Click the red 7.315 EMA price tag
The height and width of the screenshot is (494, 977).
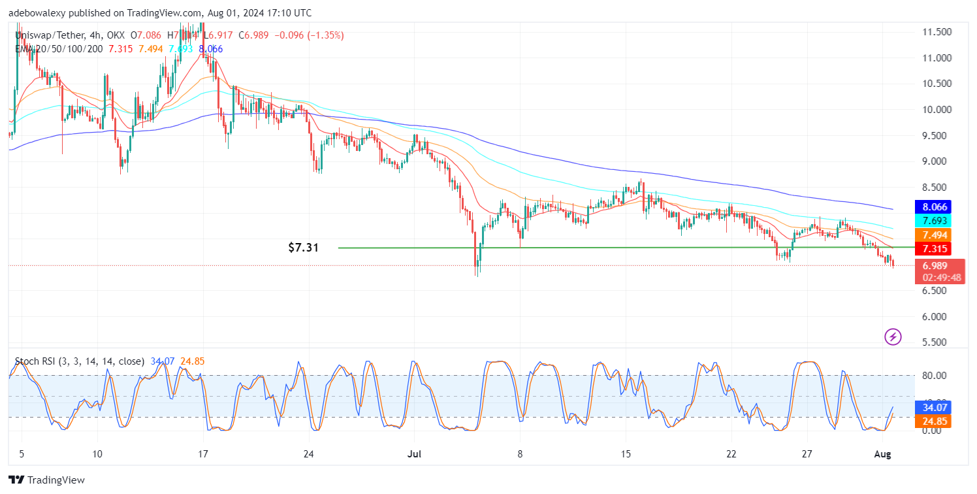pos(932,249)
